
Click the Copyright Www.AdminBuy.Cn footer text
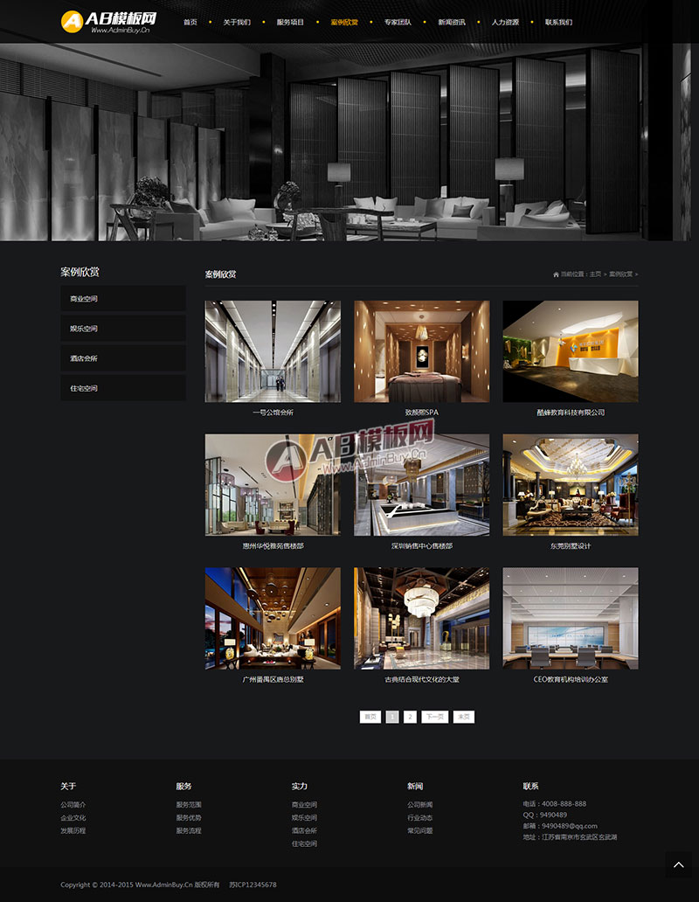coord(140,885)
